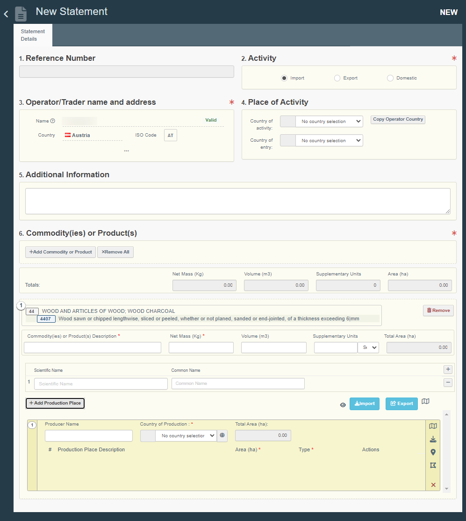Click the Valid status label
The width and height of the screenshot is (466, 521).
pyautogui.click(x=211, y=120)
